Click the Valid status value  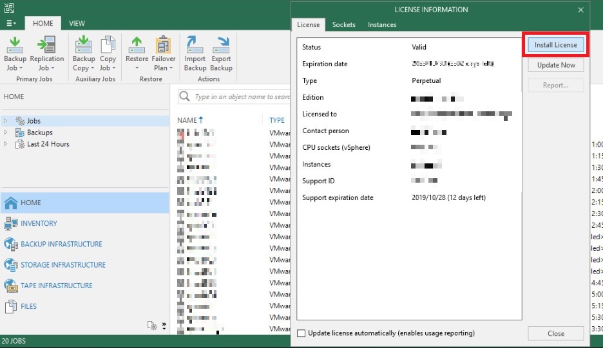point(419,47)
